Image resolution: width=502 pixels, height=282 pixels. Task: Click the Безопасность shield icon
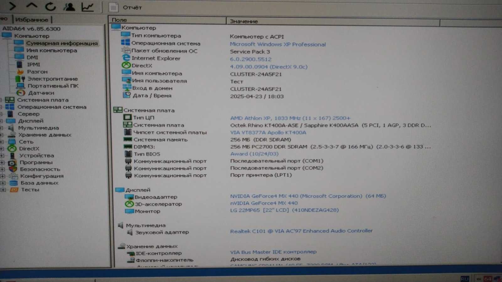[x=13, y=169]
